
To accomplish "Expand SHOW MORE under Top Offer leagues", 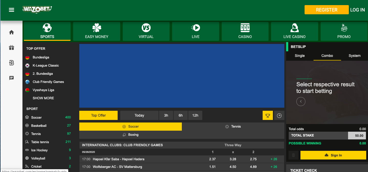I will click(x=43, y=98).
